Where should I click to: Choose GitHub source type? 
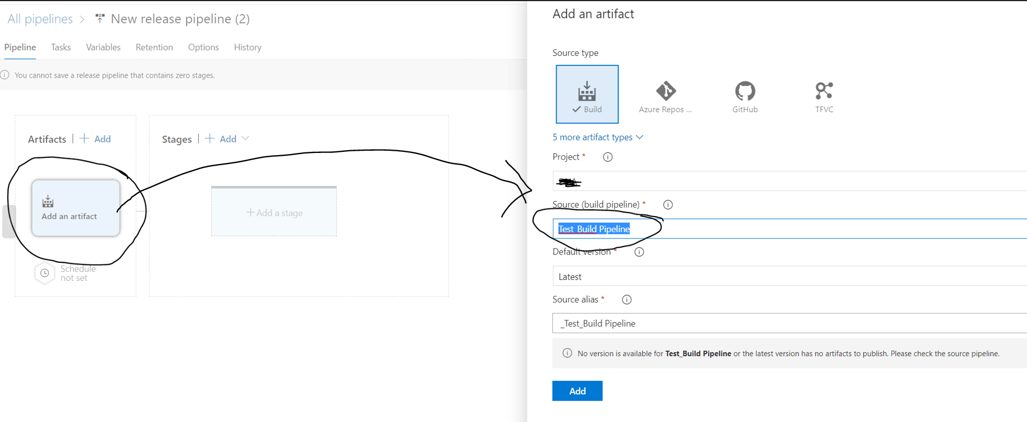tap(744, 96)
